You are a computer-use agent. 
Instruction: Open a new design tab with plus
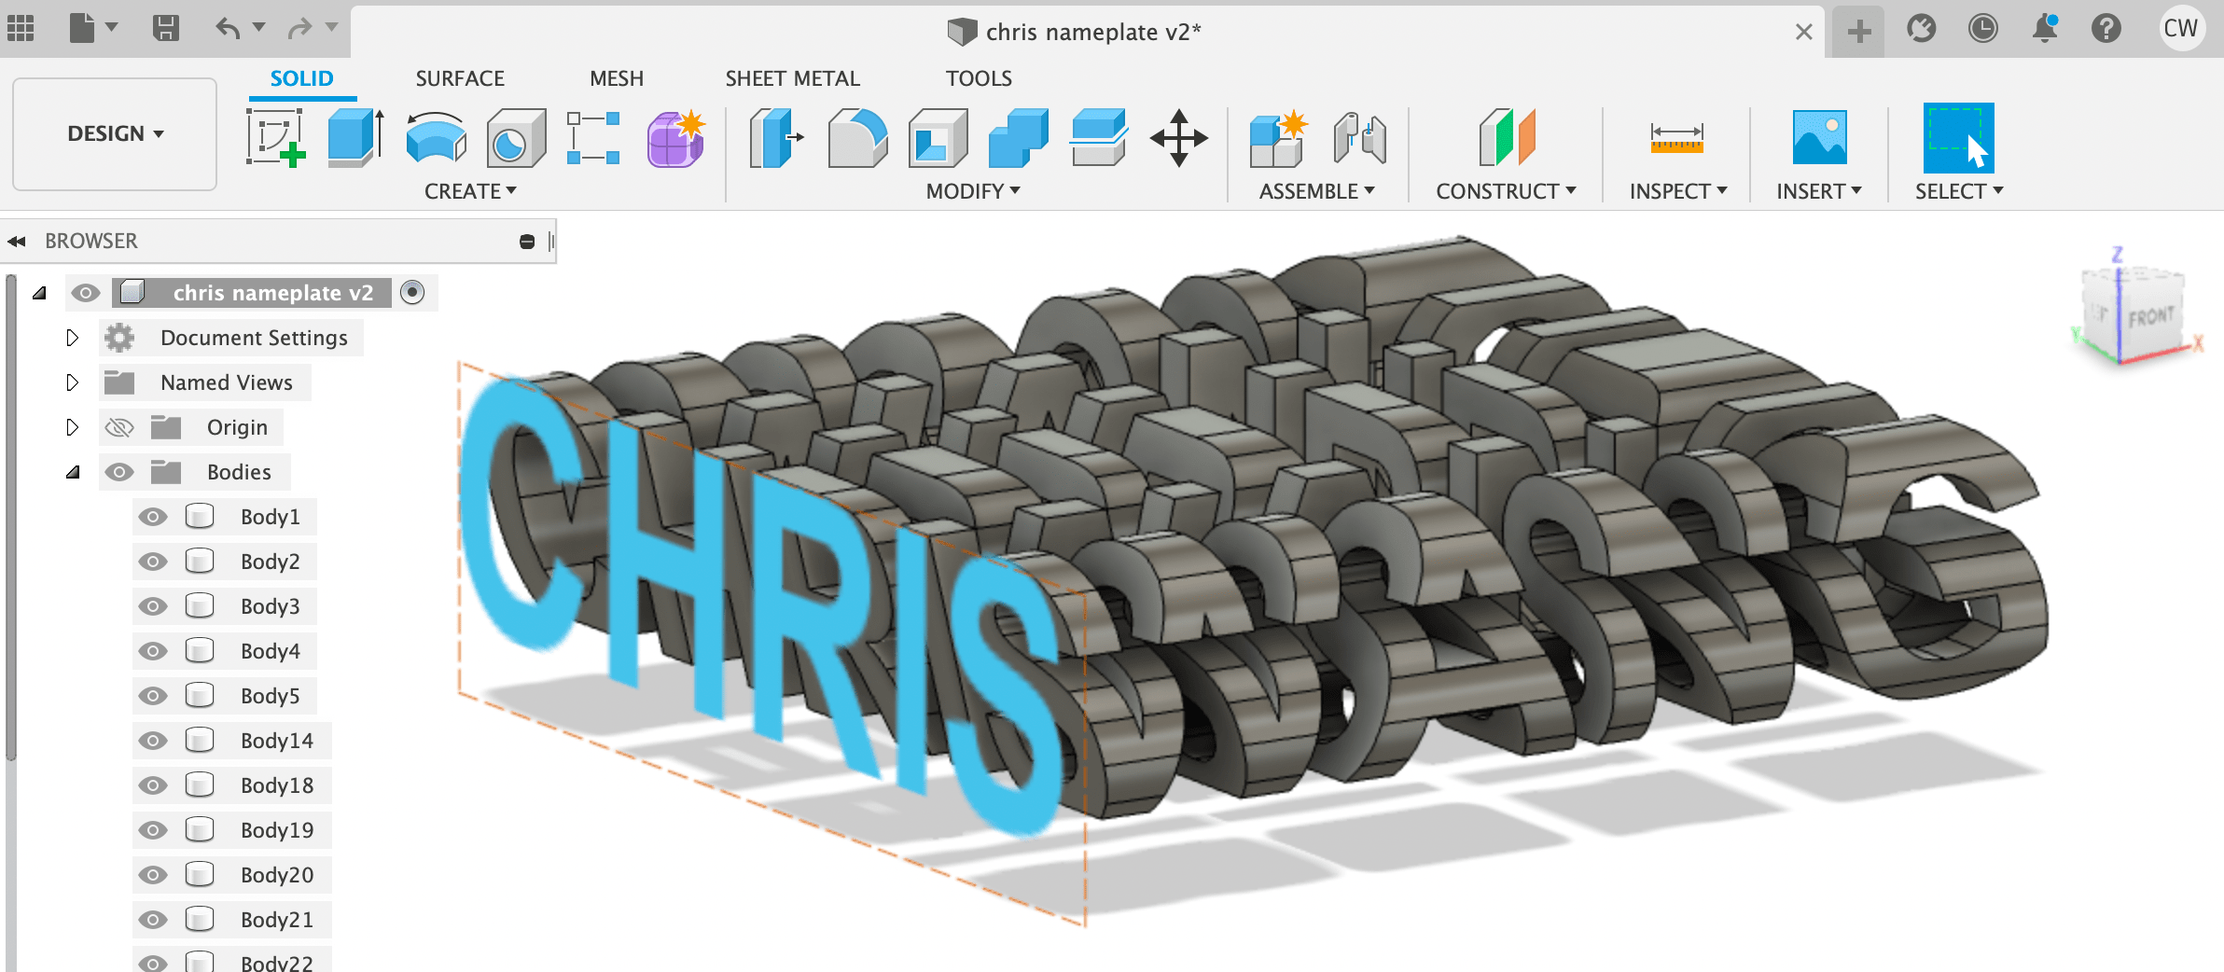coord(1859,32)
